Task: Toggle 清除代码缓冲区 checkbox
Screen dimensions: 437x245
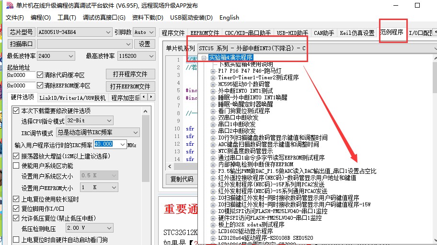Action: tap(40, 75)
